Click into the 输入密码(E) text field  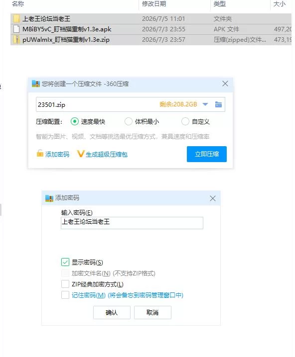(x=132, y=223)
